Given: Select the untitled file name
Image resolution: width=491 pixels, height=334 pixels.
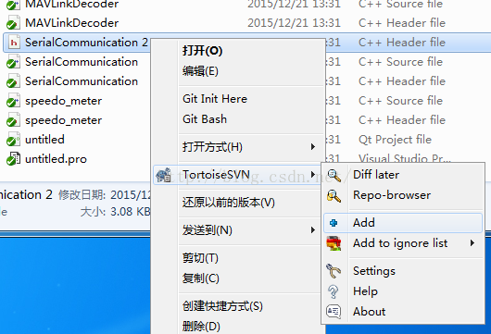Looking at the screenshot, I should (x=44, y=140).
